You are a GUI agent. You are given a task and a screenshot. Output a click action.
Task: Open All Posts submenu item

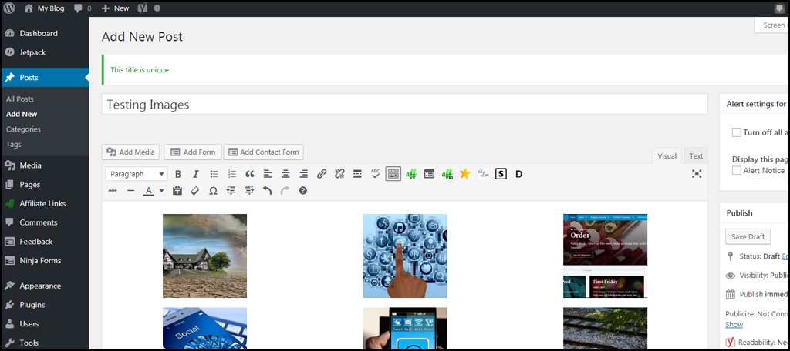tap(19, 99)
